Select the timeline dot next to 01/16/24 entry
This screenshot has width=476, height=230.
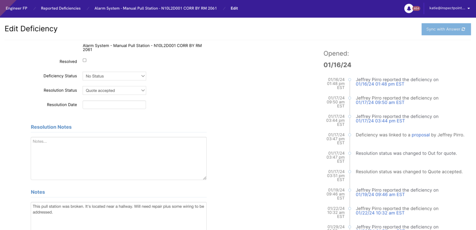pyautogui.click(x=349, y=79)
